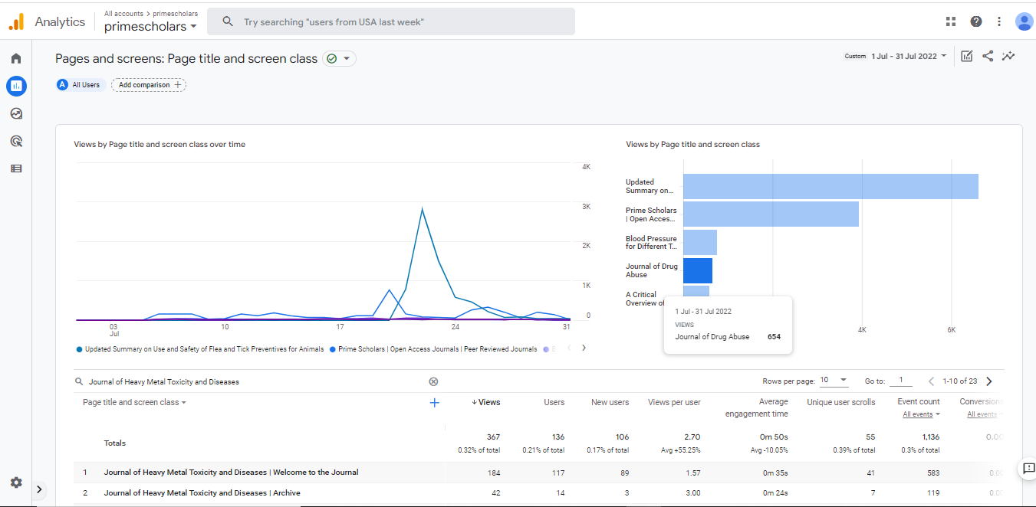Open the Reports icon in left sidebar

pos(16,86)
